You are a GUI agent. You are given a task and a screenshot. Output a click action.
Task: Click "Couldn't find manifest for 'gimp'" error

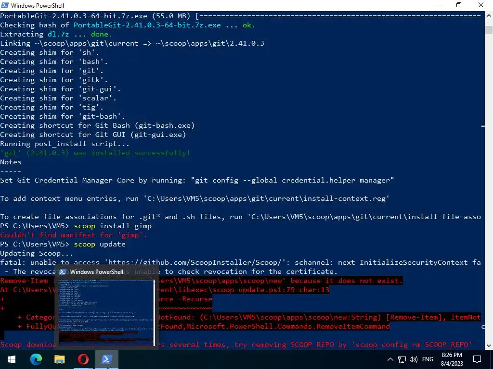click(73, 235)
